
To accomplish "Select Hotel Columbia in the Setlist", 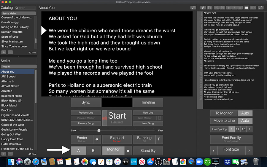I will 17,144.
